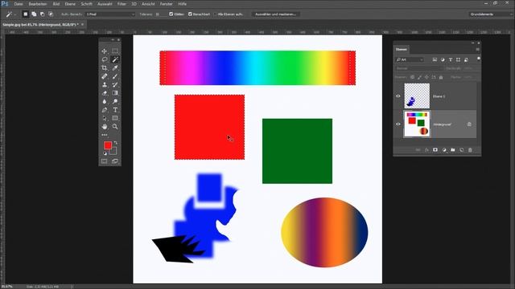Image resolution: width=515 pixels, height=289 pixels.
Task: Select the History Brush tool
Action: click(115, 84)
